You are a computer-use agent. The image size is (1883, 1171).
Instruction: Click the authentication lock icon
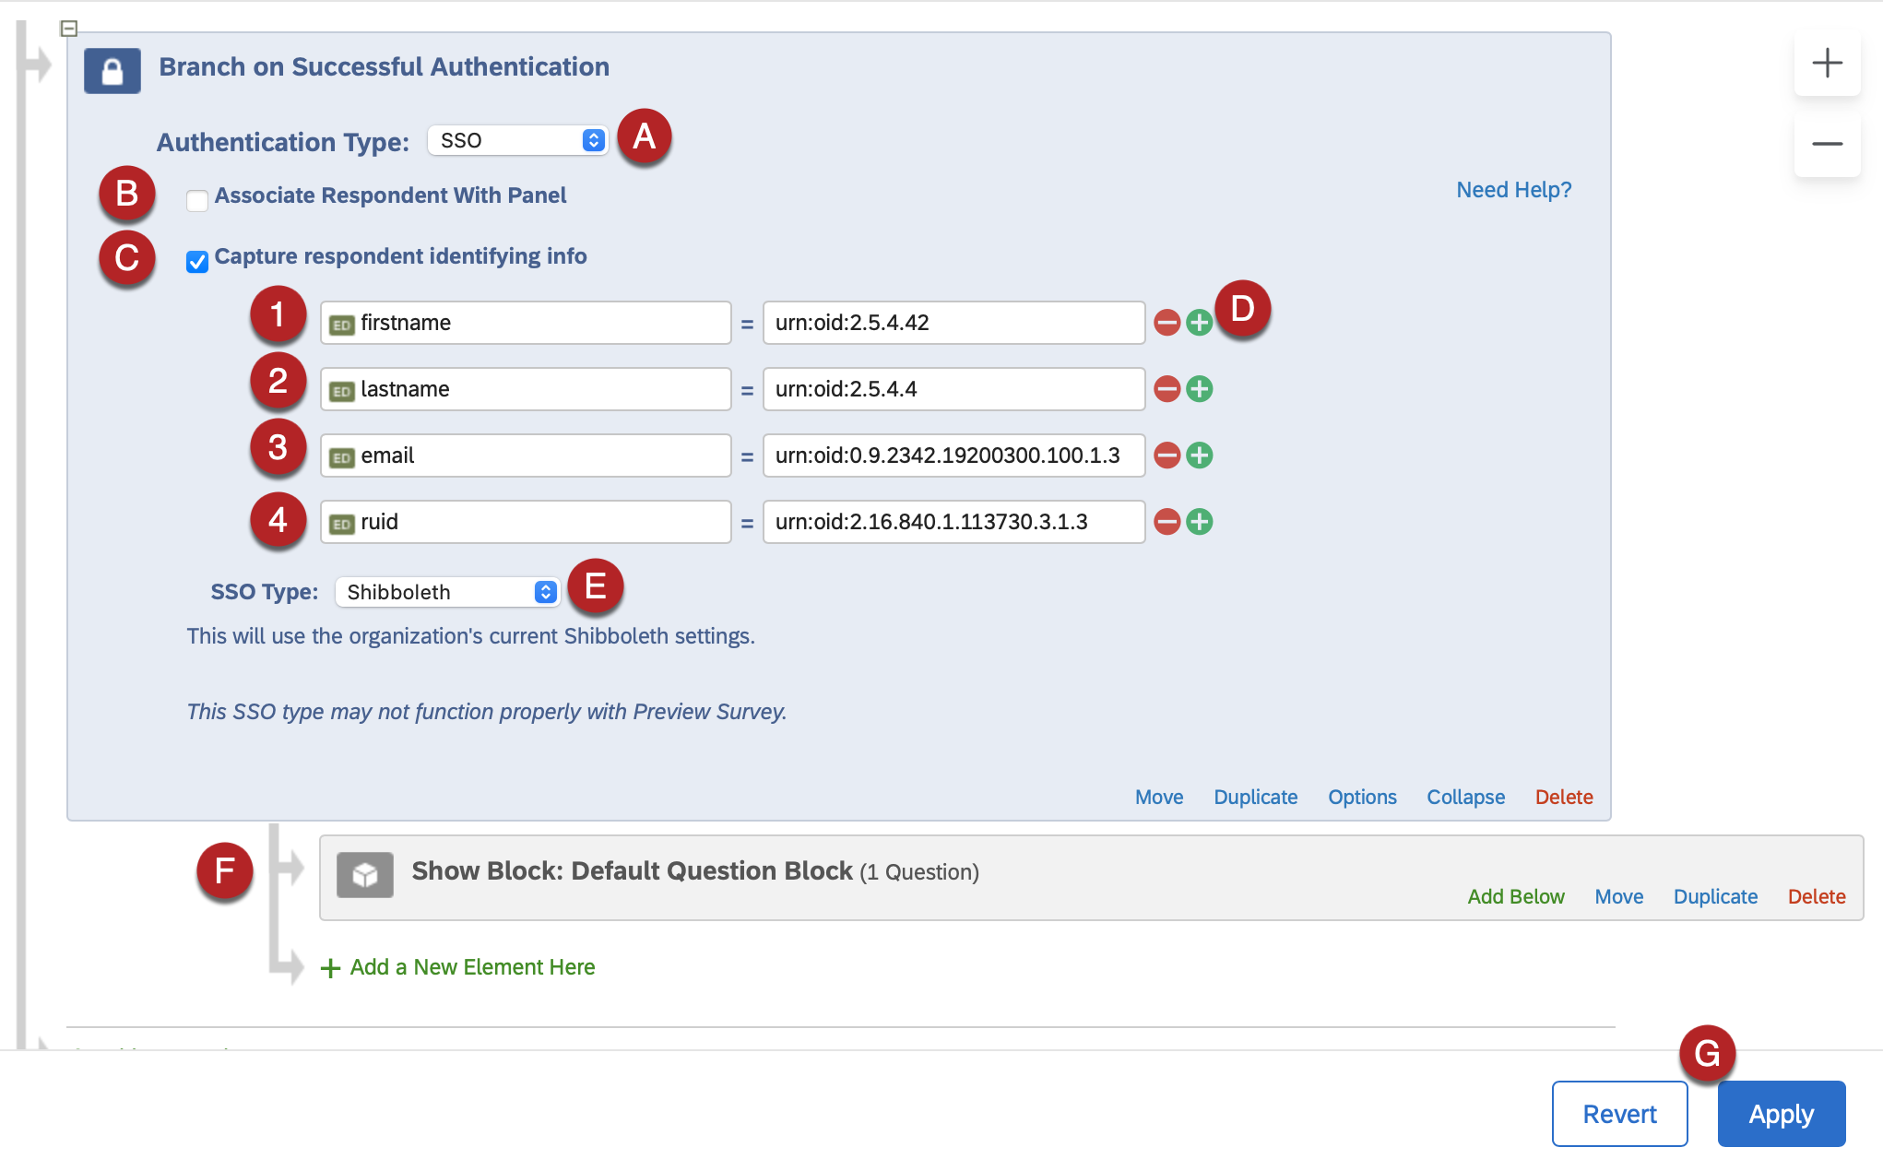point(113,71)
